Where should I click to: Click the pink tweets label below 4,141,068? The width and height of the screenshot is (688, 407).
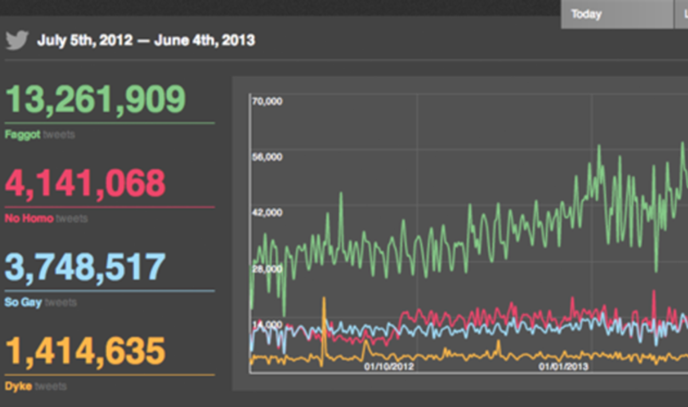46,219
